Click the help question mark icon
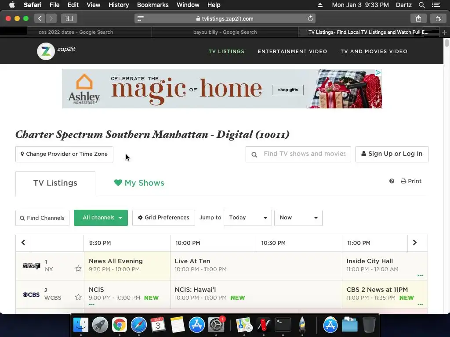Image resolution: width=450 pixels, height=337 pixels. click(x=392, y=181)
